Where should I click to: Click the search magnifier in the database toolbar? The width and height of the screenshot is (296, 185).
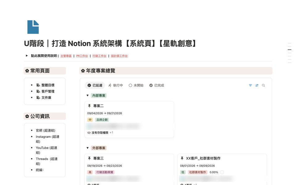tap(263, 85)
